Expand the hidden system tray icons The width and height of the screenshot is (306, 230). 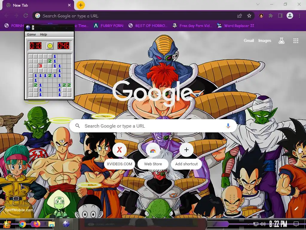point(248,224)
